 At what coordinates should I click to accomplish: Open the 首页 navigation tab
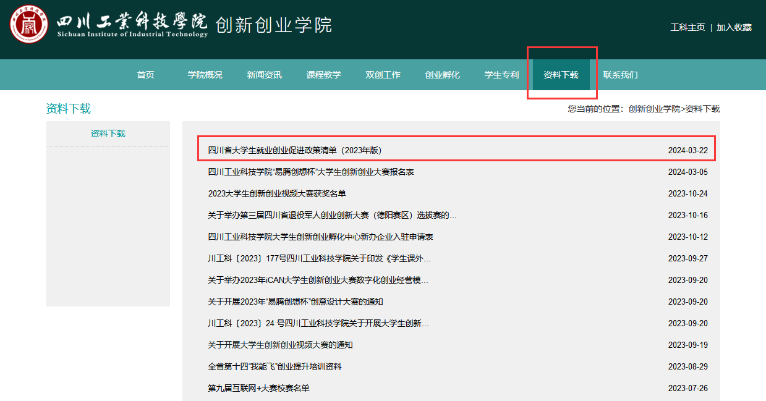point(145,75)
